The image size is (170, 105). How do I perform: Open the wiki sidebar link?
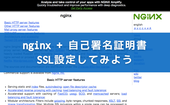136,74
